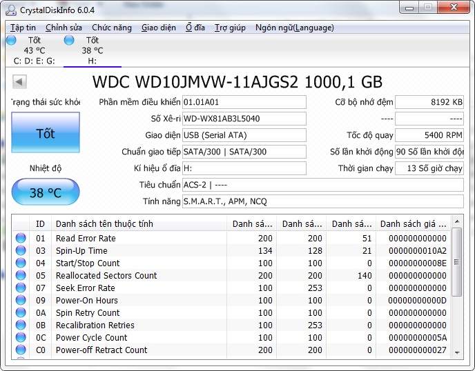Click the status circle for Spin Retry Count
The image size is (475, 371).
tap(21, 312)
